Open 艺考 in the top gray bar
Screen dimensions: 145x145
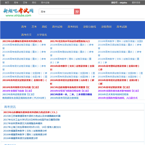point(25,2)
